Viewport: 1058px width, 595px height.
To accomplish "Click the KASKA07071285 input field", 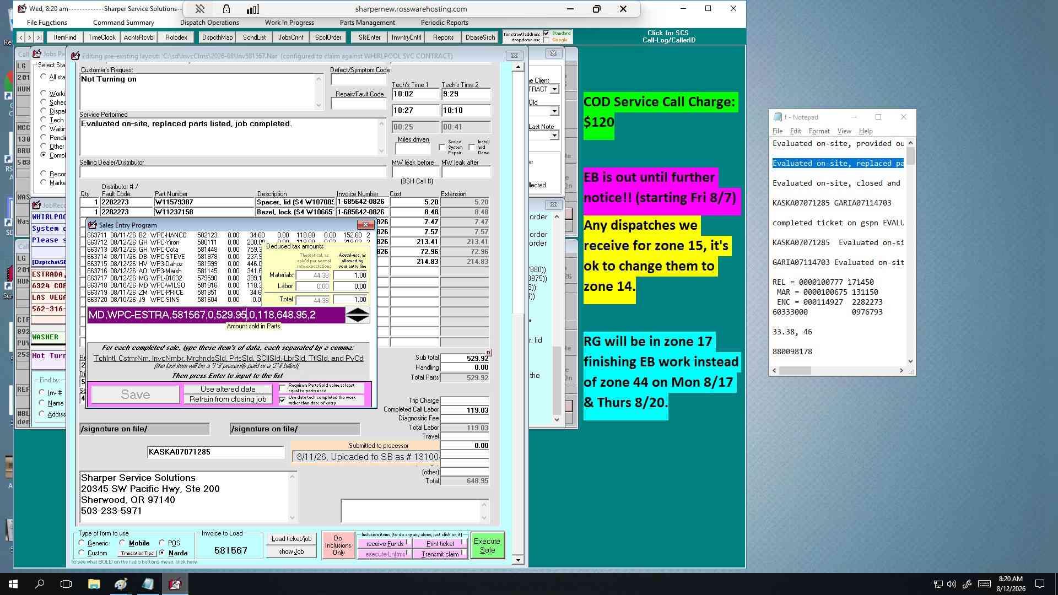I will tap(215, 452).
